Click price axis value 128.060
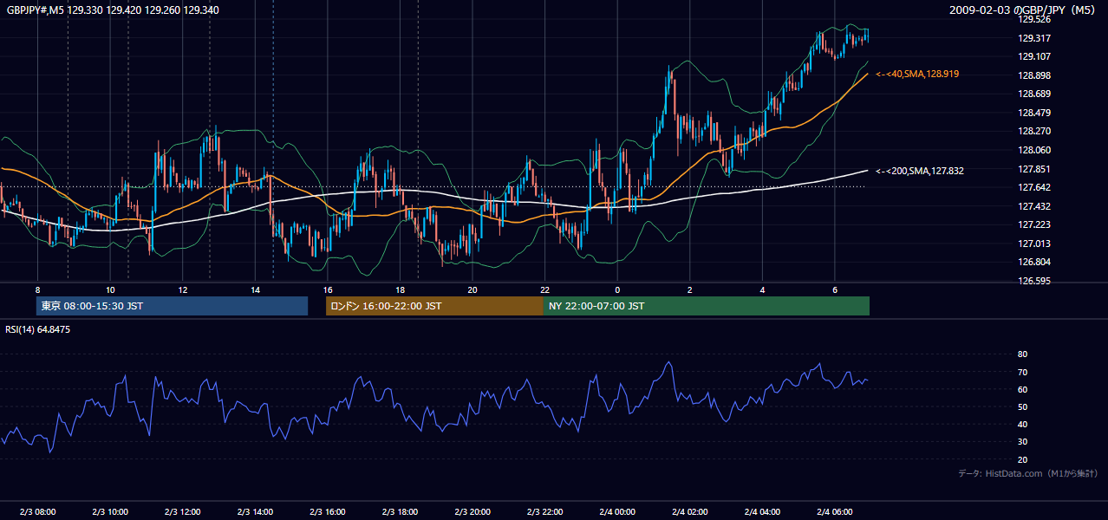The image size is (1108, 520). point(1034,150)
